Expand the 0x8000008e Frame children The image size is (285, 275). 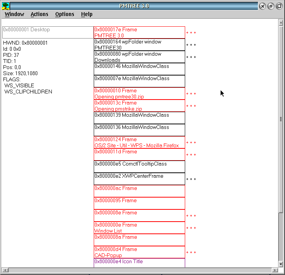[191, 215]
